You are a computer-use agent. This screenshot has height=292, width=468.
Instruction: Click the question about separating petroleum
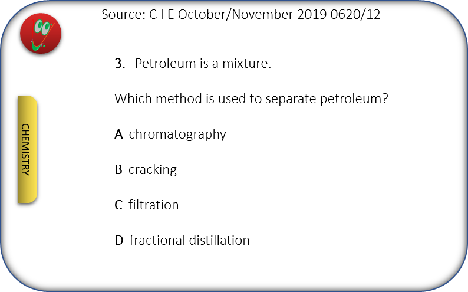[251, 99]
